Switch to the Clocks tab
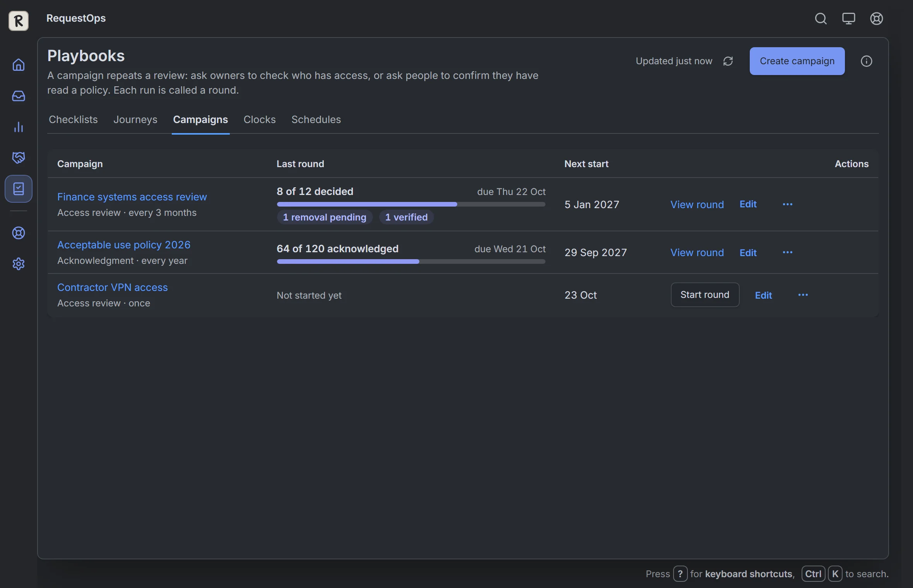Screen dimensions: 913x588 pyautogui.click(x=260, y=120)
